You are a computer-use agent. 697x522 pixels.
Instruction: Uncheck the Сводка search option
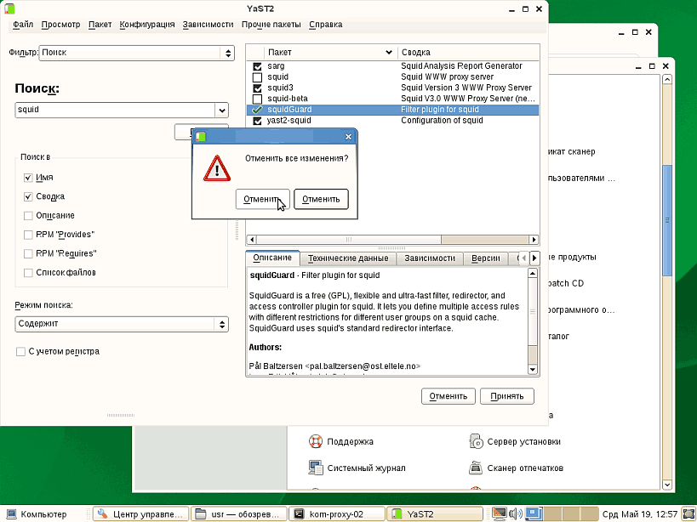click(28, 196)
